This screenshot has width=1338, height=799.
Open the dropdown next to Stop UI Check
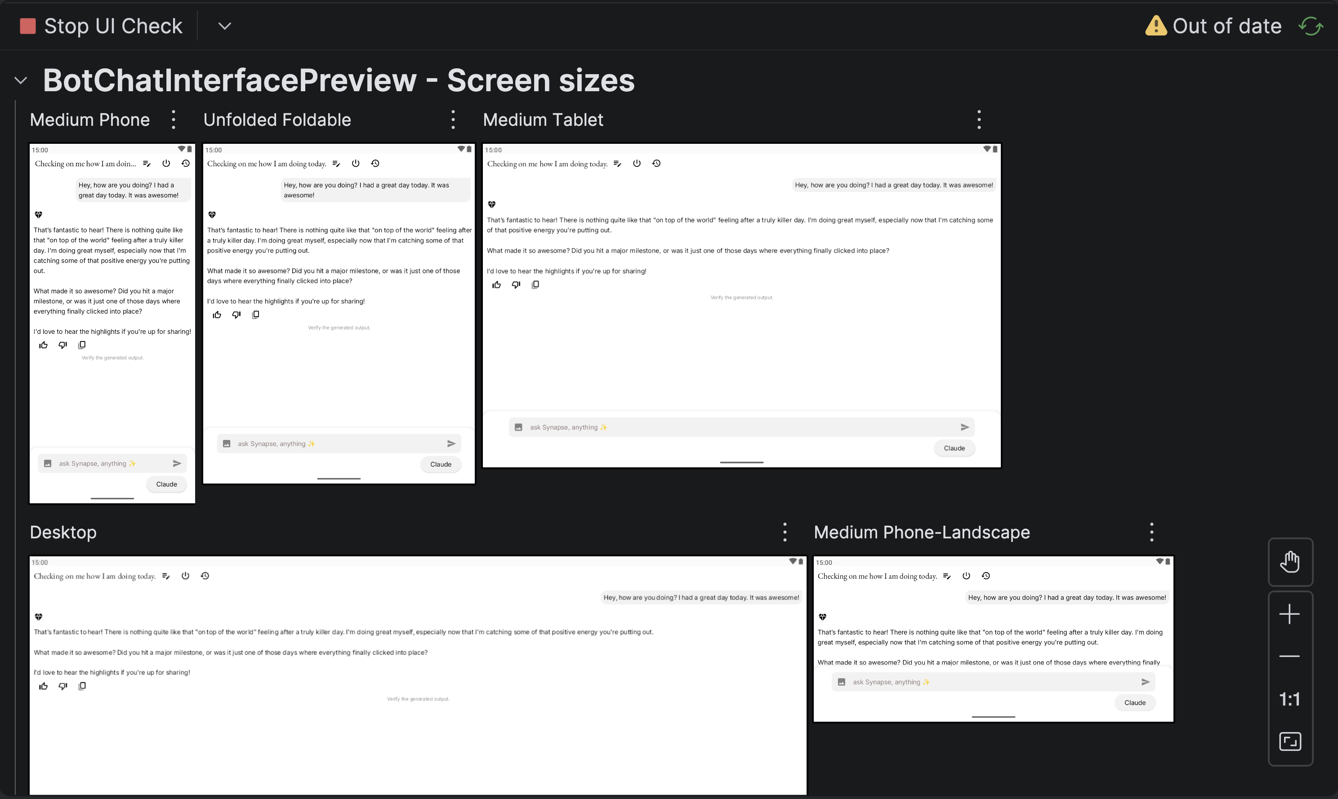[225, 25]
